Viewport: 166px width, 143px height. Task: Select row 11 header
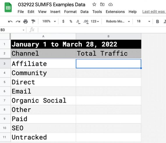pyautogui.click(x=4, y=137)
